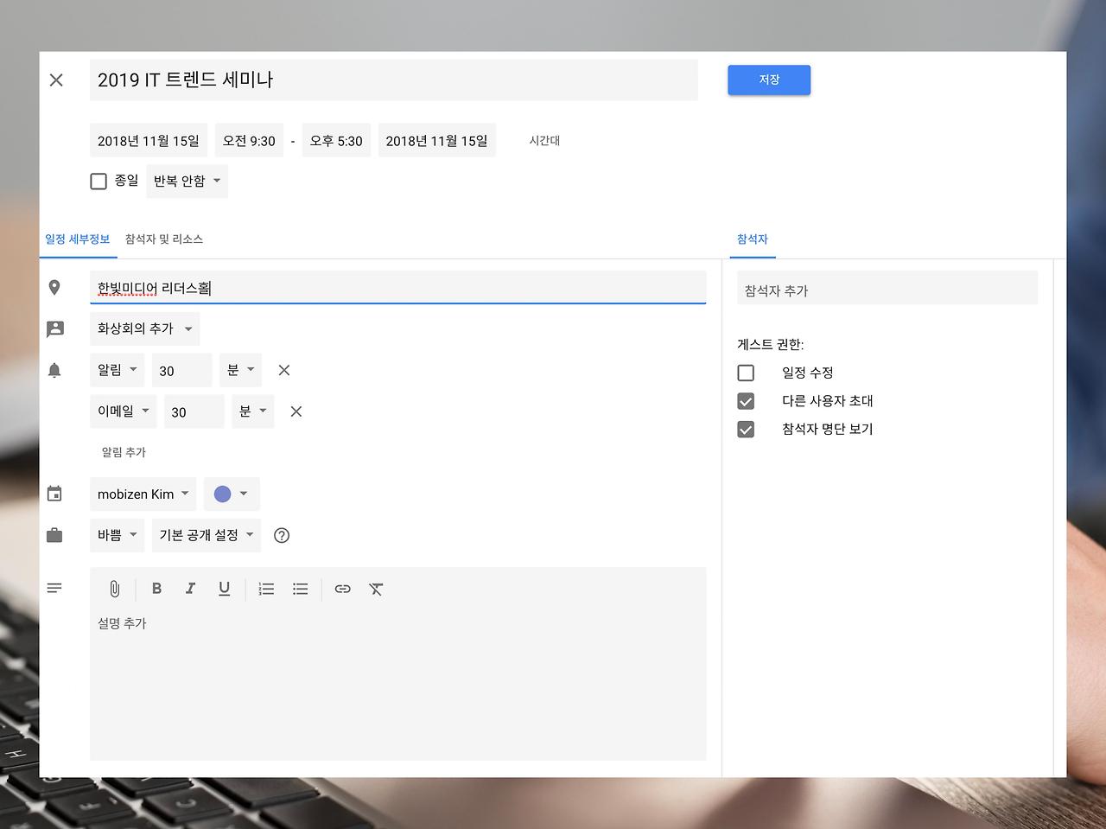Toggle italic formatting in description

(190, 589)
